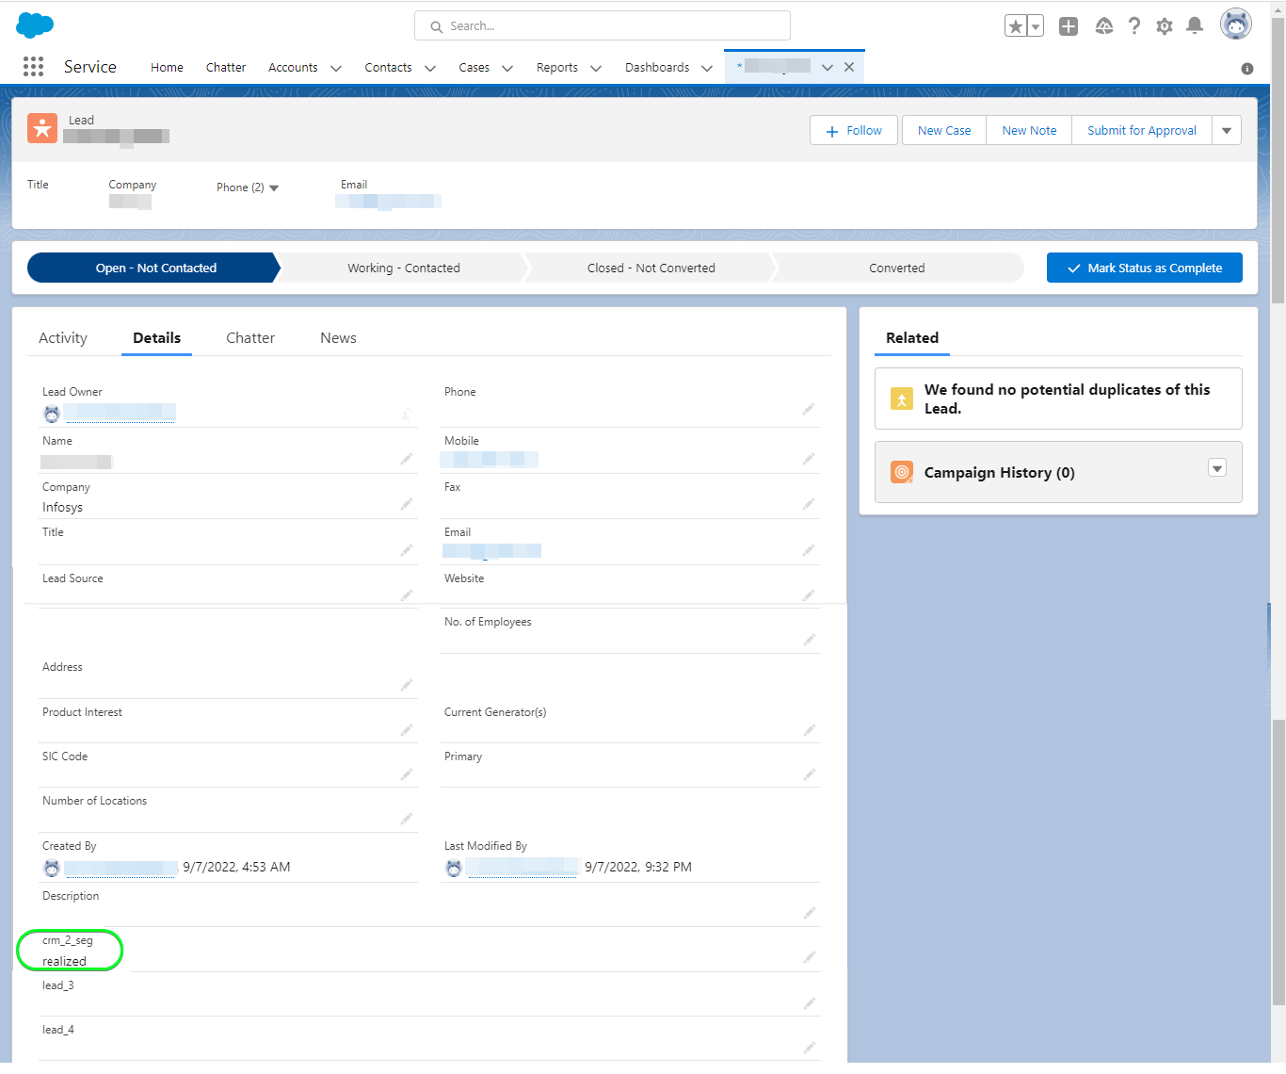Click the Follow button
Viewport: 1286px width, 1074px height.
coord(854,131)
